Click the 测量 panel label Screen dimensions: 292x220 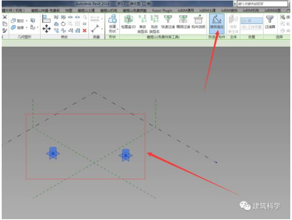pyautogui.click(x=96, y=37)
